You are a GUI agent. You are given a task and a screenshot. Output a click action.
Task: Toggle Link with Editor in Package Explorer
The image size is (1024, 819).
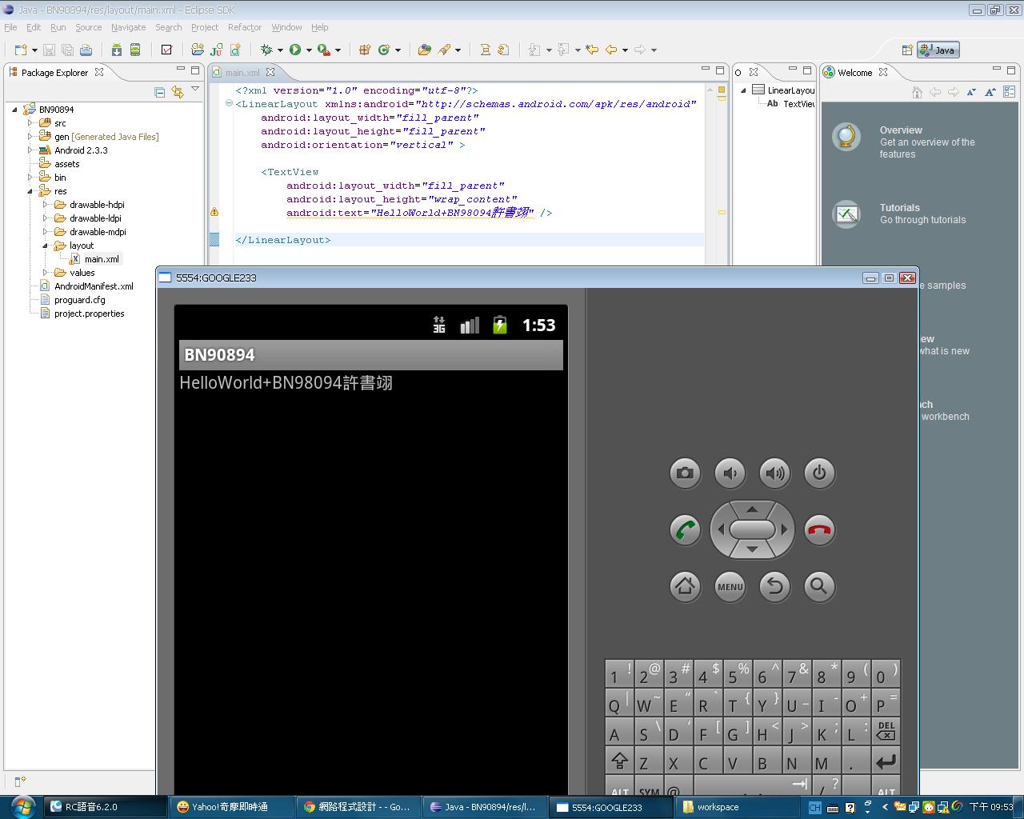[x=178, y=92]
